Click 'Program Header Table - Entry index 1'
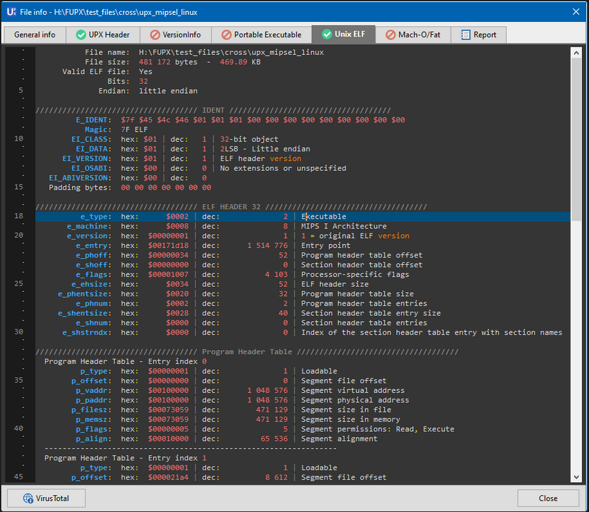 click(x=126, y=458)
